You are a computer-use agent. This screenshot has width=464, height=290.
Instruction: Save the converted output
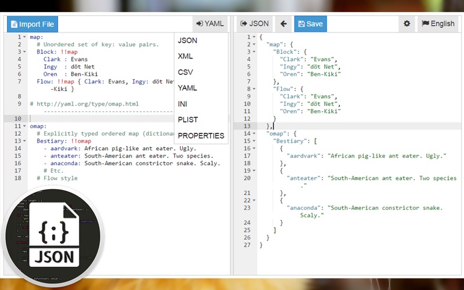click(x=310, y=24)
